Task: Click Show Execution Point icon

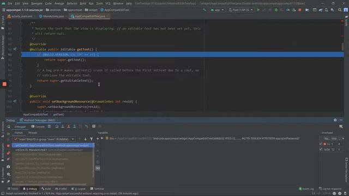Action: [x=49, y=126]
